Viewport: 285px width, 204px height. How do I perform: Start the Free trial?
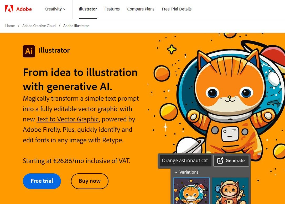click(42, 181)
